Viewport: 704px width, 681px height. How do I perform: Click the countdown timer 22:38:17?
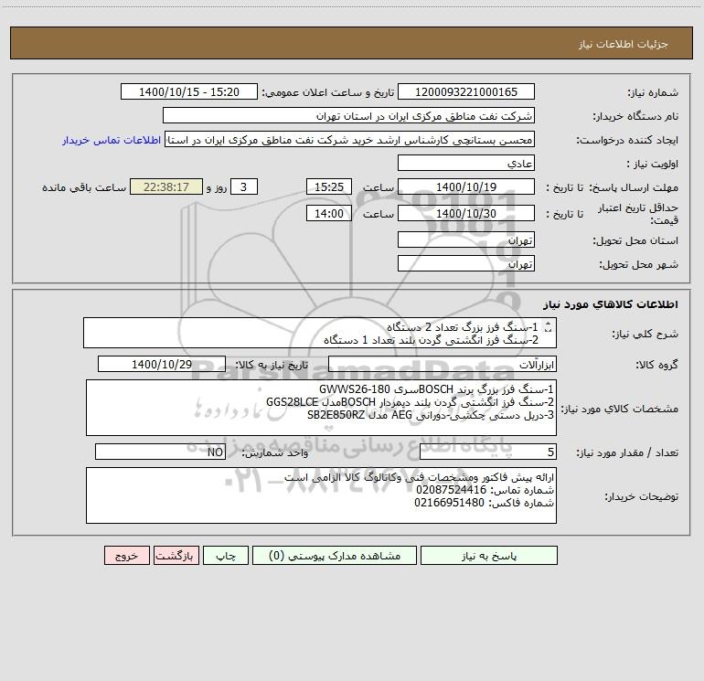pyautogui.click(x=166, y=186)
